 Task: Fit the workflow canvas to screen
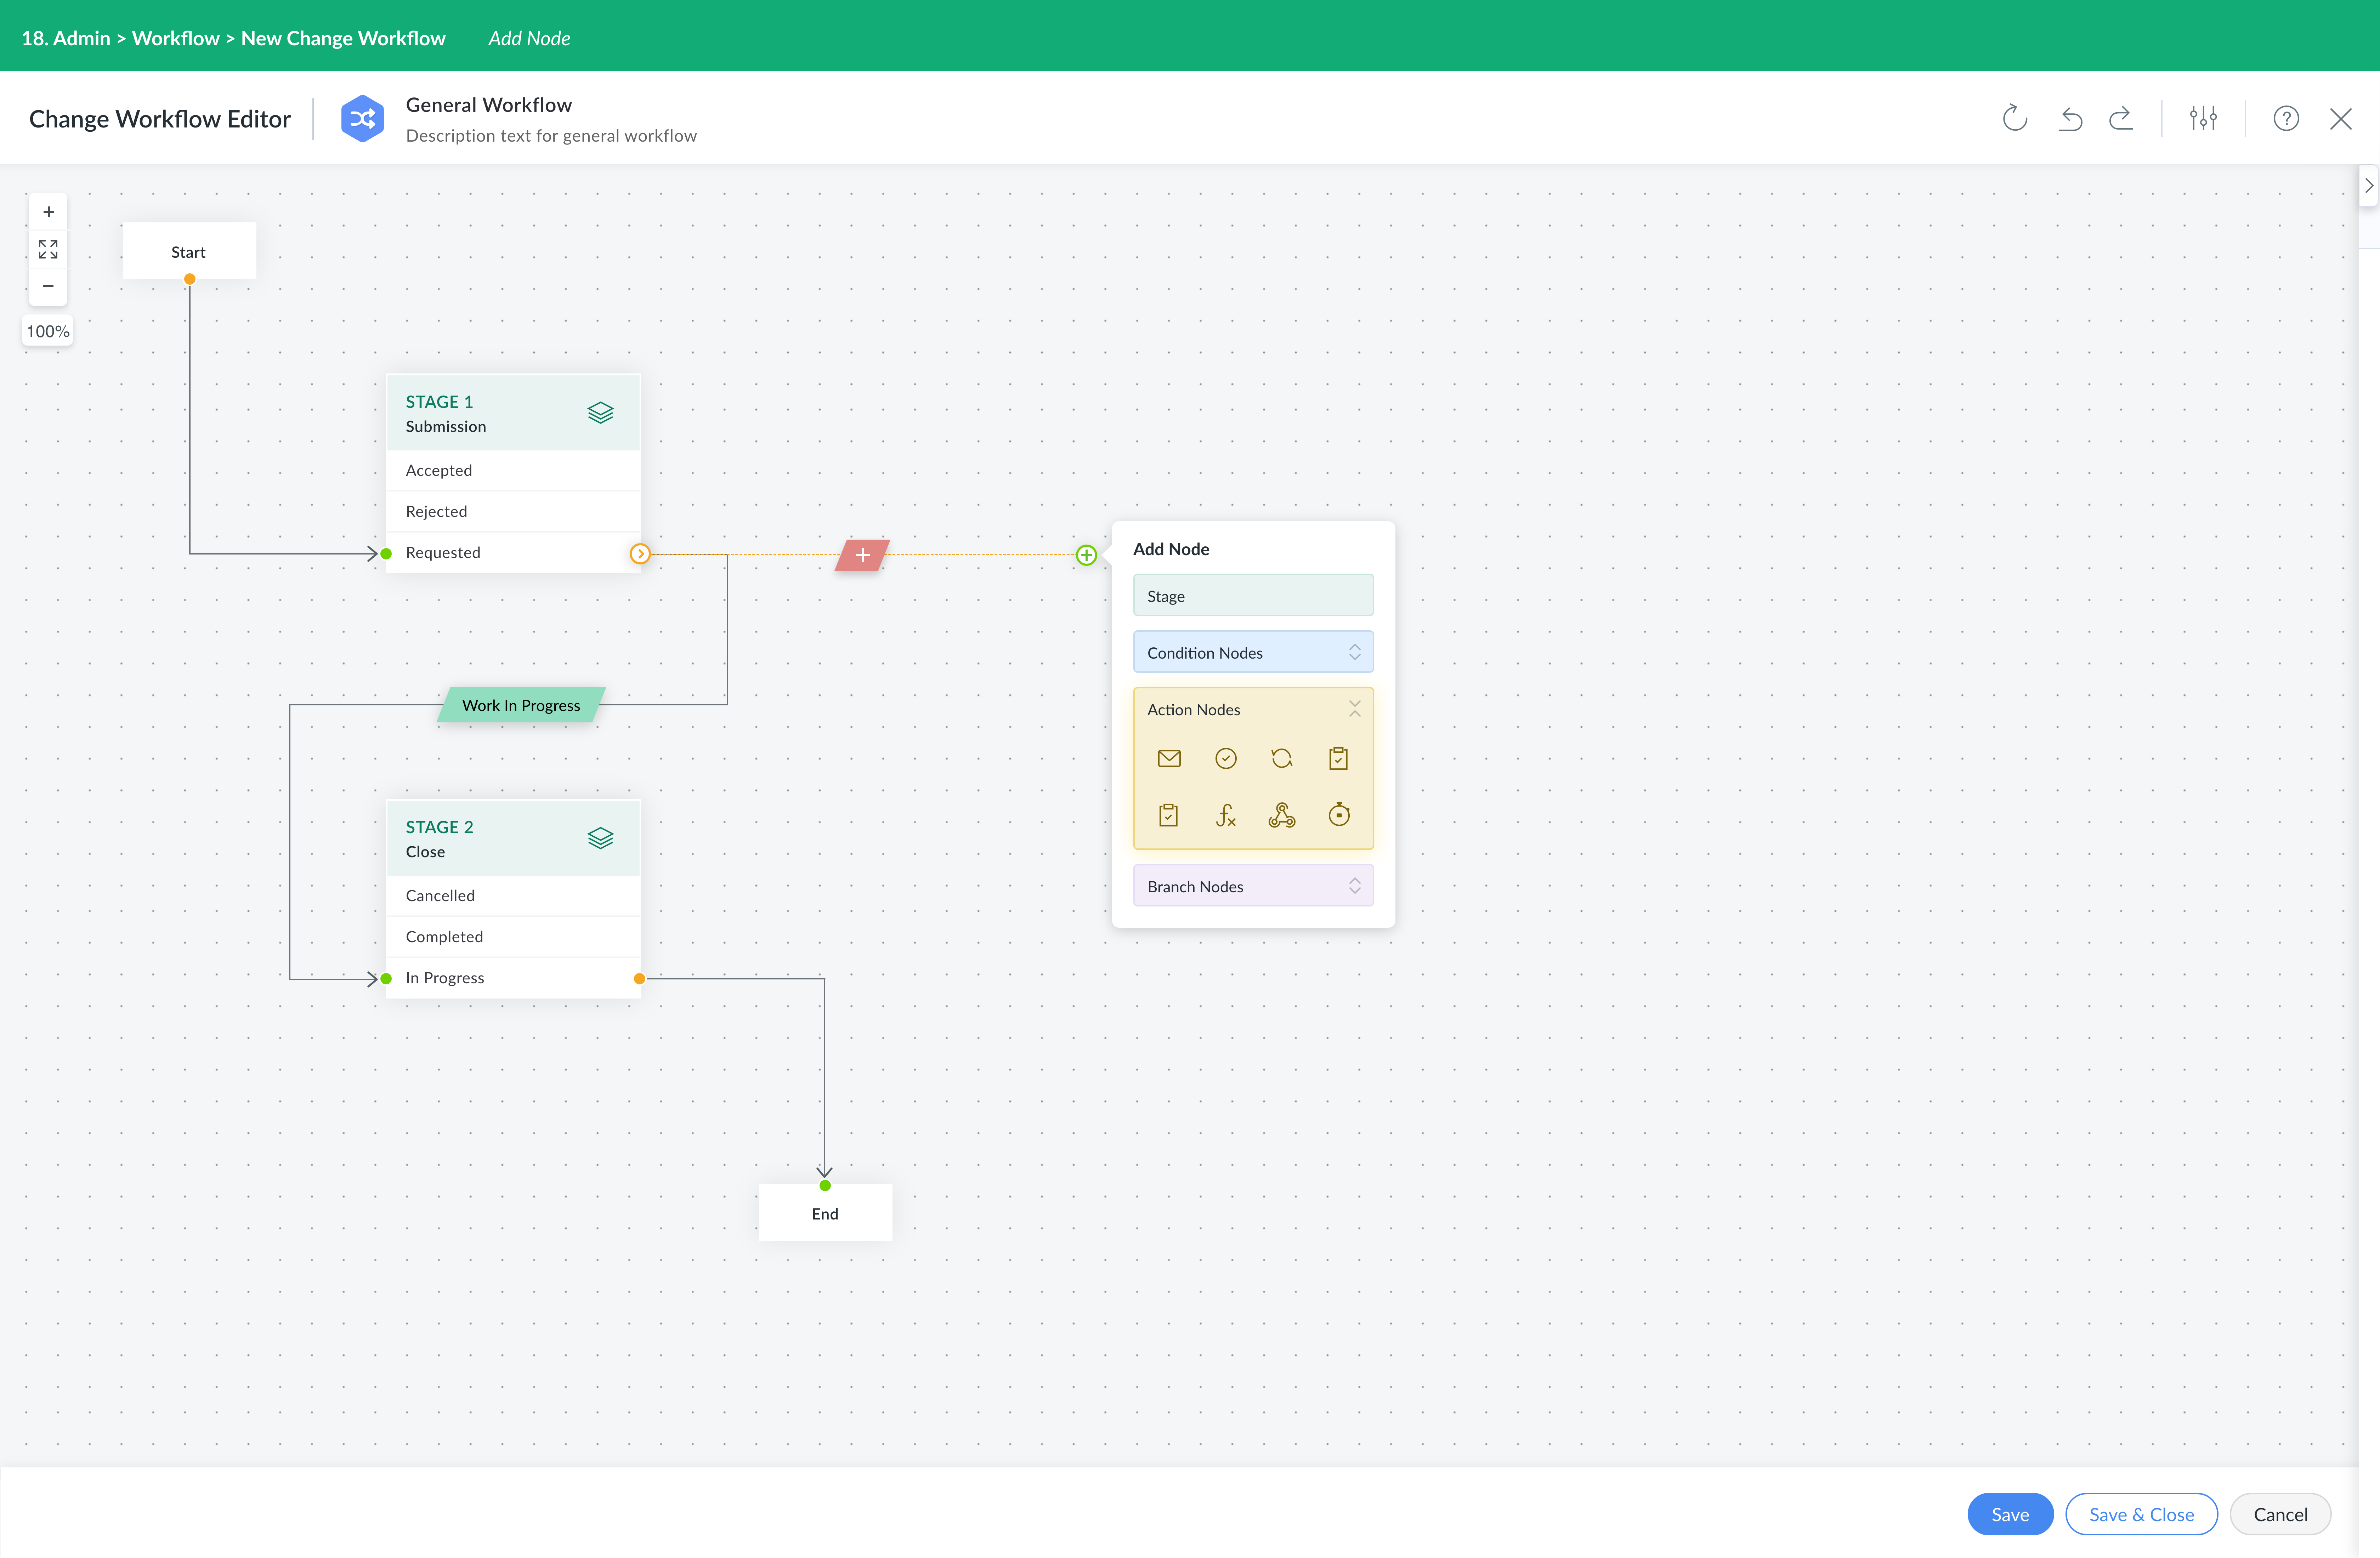[x=48, y=249]
